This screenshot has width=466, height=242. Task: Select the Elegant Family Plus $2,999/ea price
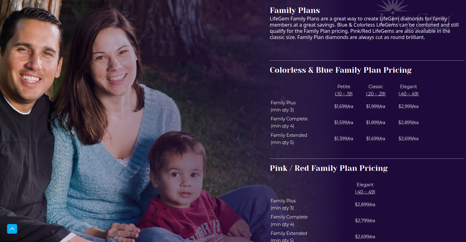(408, 106)
